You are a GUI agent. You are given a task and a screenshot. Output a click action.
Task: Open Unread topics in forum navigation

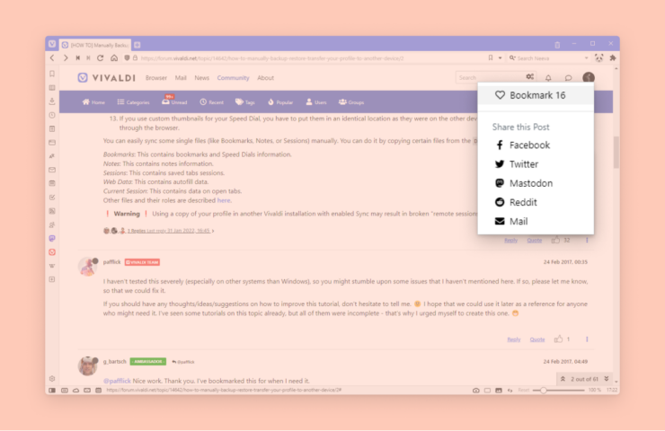pyautogui.click(x=174, y=101)
